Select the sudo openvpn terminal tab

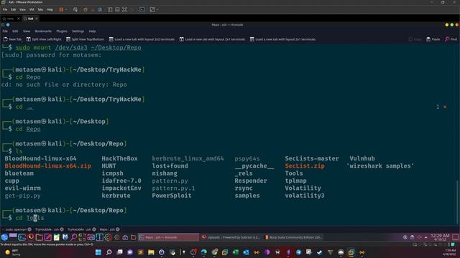[16, 229]
